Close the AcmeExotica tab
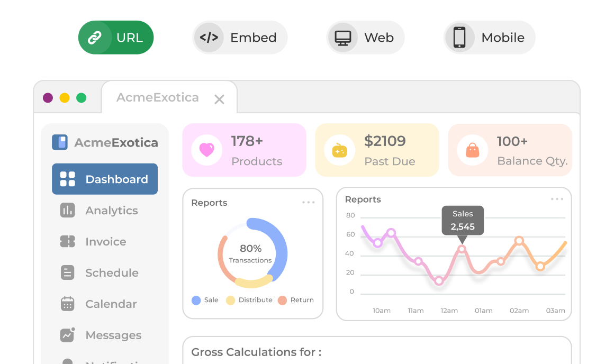614x364 pixels. tap(219, 99)
